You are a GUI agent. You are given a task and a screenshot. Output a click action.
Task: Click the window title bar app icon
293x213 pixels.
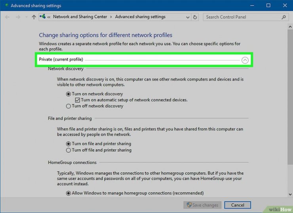coord(6,6)
